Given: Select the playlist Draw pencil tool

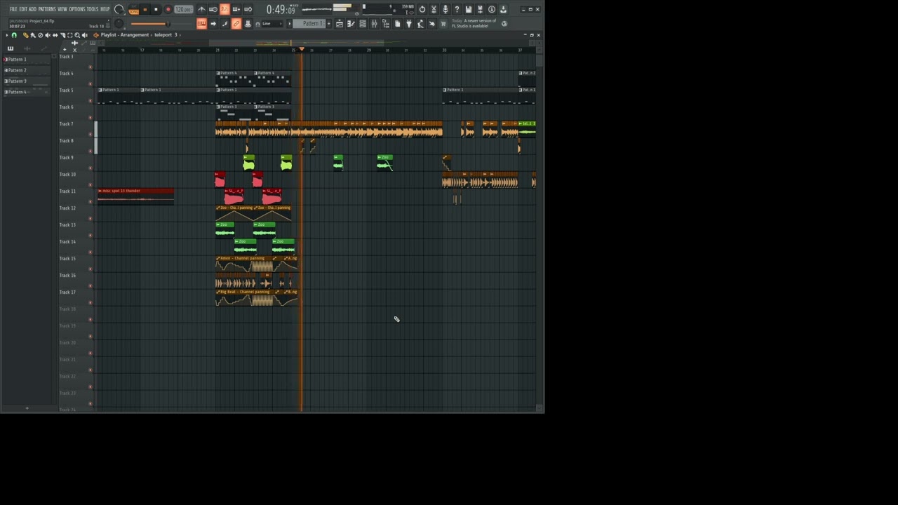Looking at the screenshot, I should (x=26, y=35).
